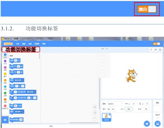Select the blue Motion category circle
This screenshot has height=128, width=164.
coord(5,55)
